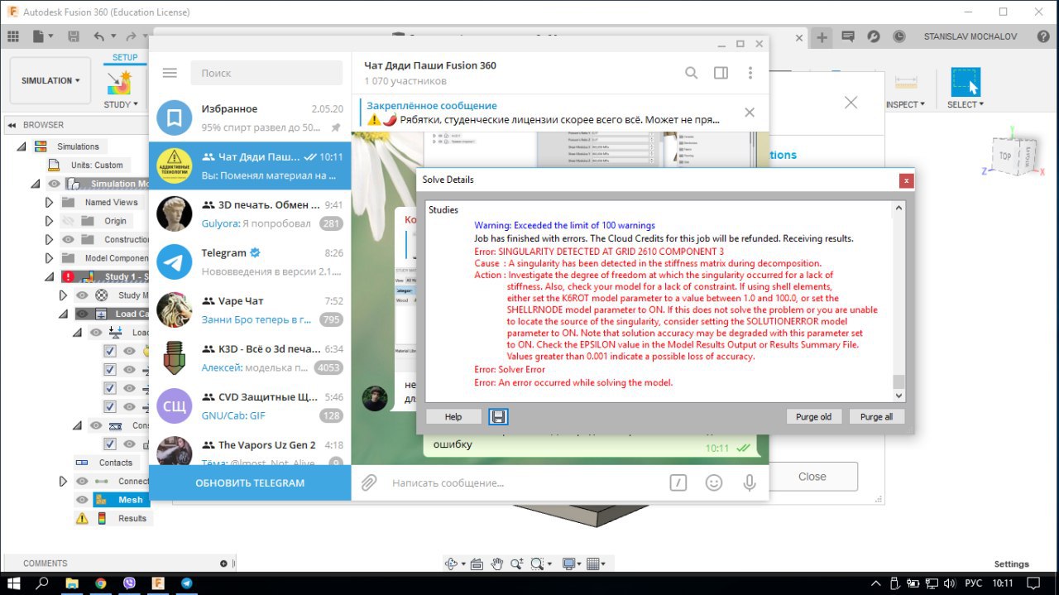Open the Vape Чат conversation
The width and height of the screenshot is (1059, 595).
[x=250, y=309]
